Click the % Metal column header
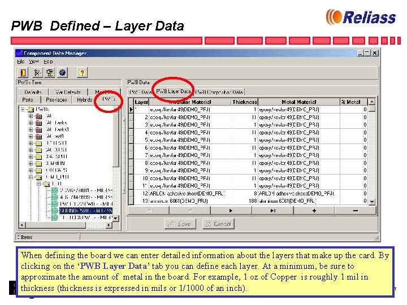Viewport: 407px width, 305px height. coord(354,102)
